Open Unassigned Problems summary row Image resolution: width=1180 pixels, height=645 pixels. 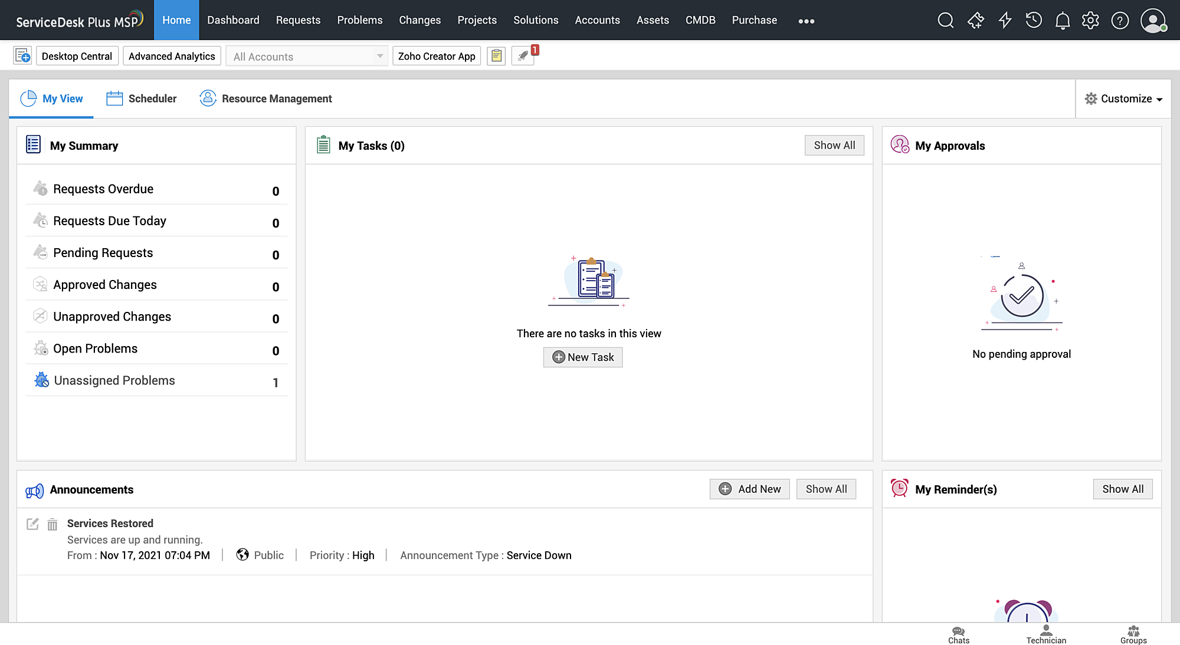click(114, 380)
